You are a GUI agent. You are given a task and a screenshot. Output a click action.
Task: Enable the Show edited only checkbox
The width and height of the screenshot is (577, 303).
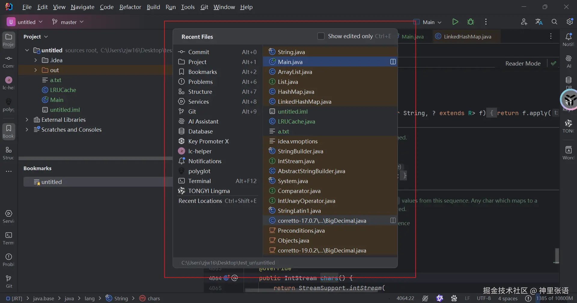321,36
